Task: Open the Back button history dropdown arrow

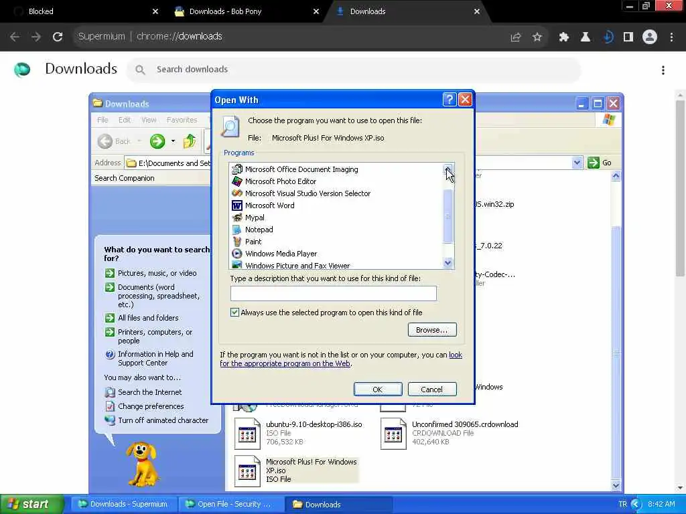Action: tap(139, 141)
